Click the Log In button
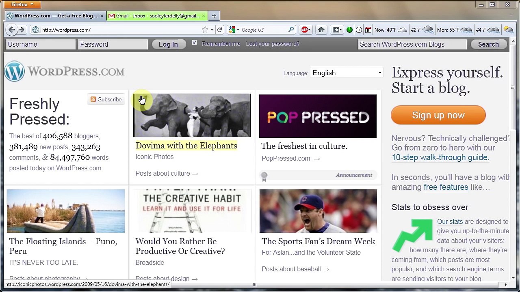 tap(168, 44)
